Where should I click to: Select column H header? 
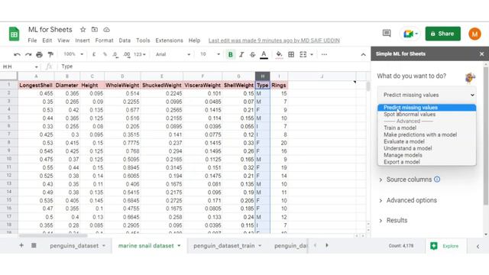263,76
